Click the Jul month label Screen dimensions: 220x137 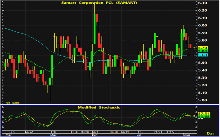(x=139, y=135)
